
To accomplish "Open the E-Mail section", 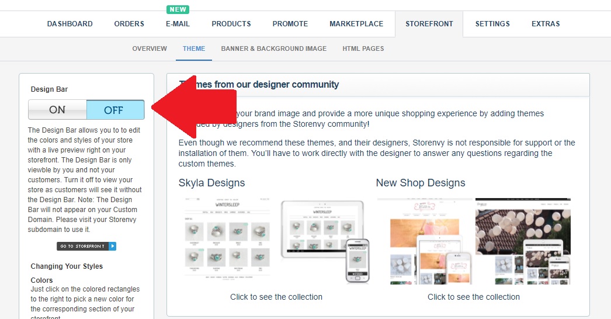I will tap(178, 24).
